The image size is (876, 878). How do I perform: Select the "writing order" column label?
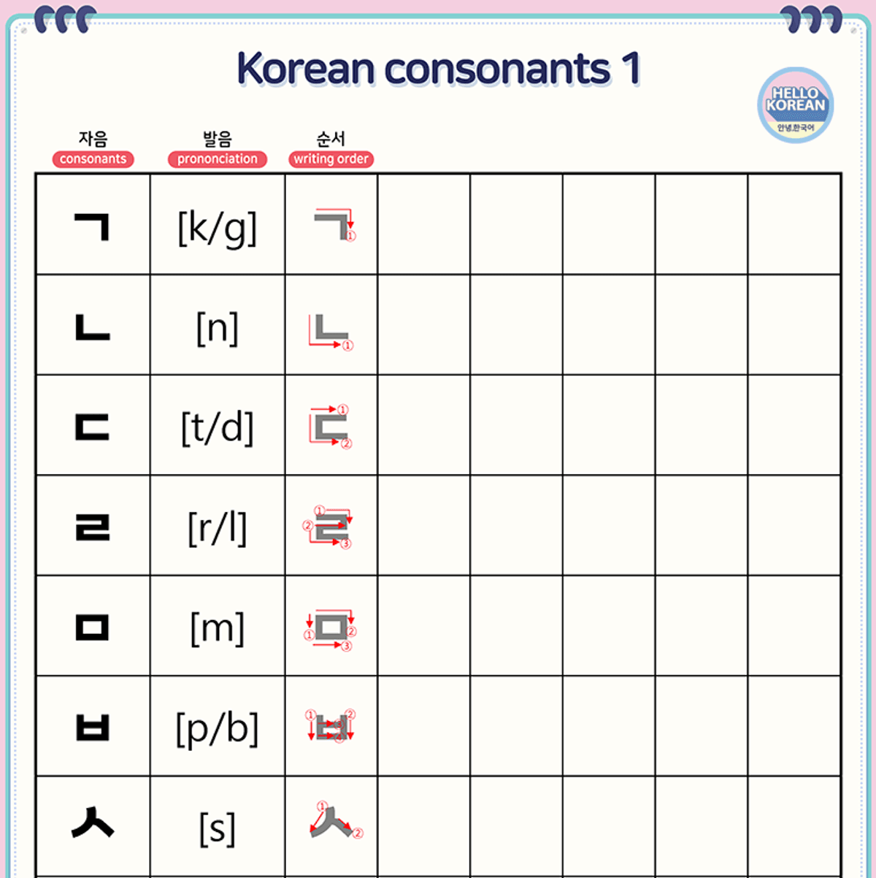[331, 159]
